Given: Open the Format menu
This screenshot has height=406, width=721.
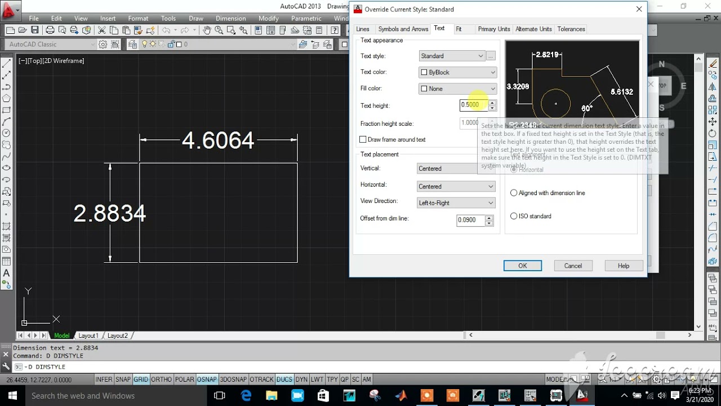Looking at the screenshot, I should (x=138, y=19).
